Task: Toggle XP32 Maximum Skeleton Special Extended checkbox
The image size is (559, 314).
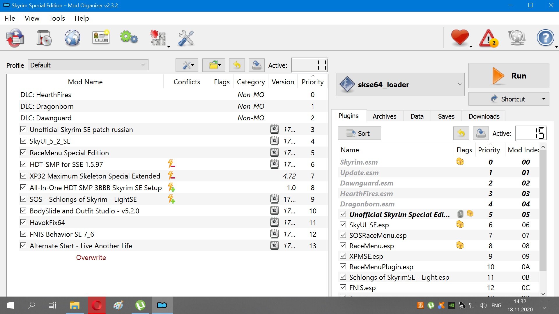Action: (23, 176)
